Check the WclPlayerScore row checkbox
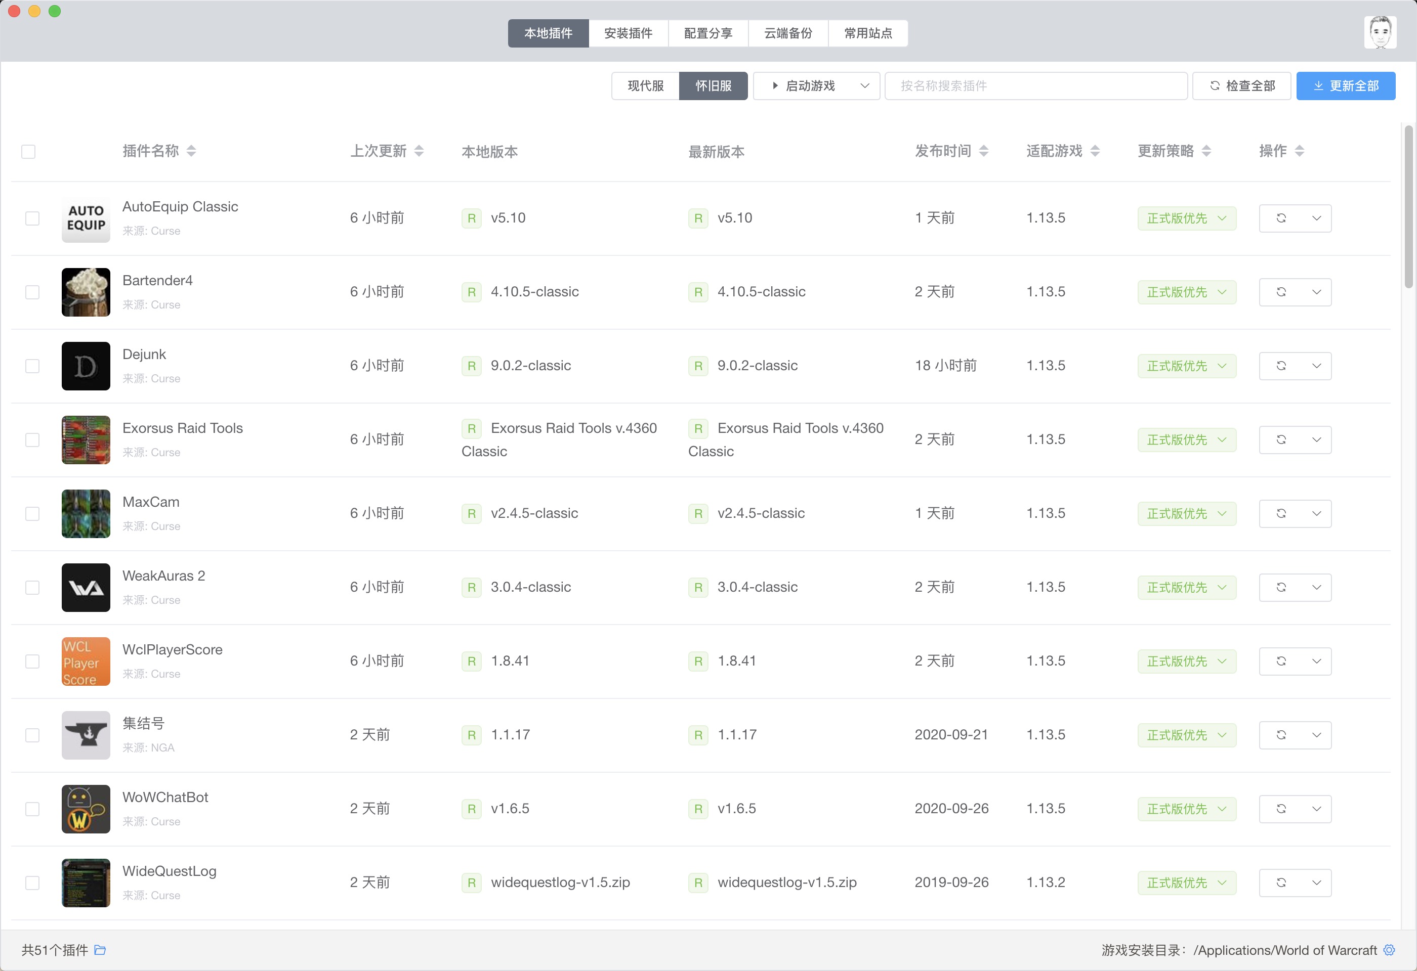Screen dimensions: 1417x971 click(32, 661)
